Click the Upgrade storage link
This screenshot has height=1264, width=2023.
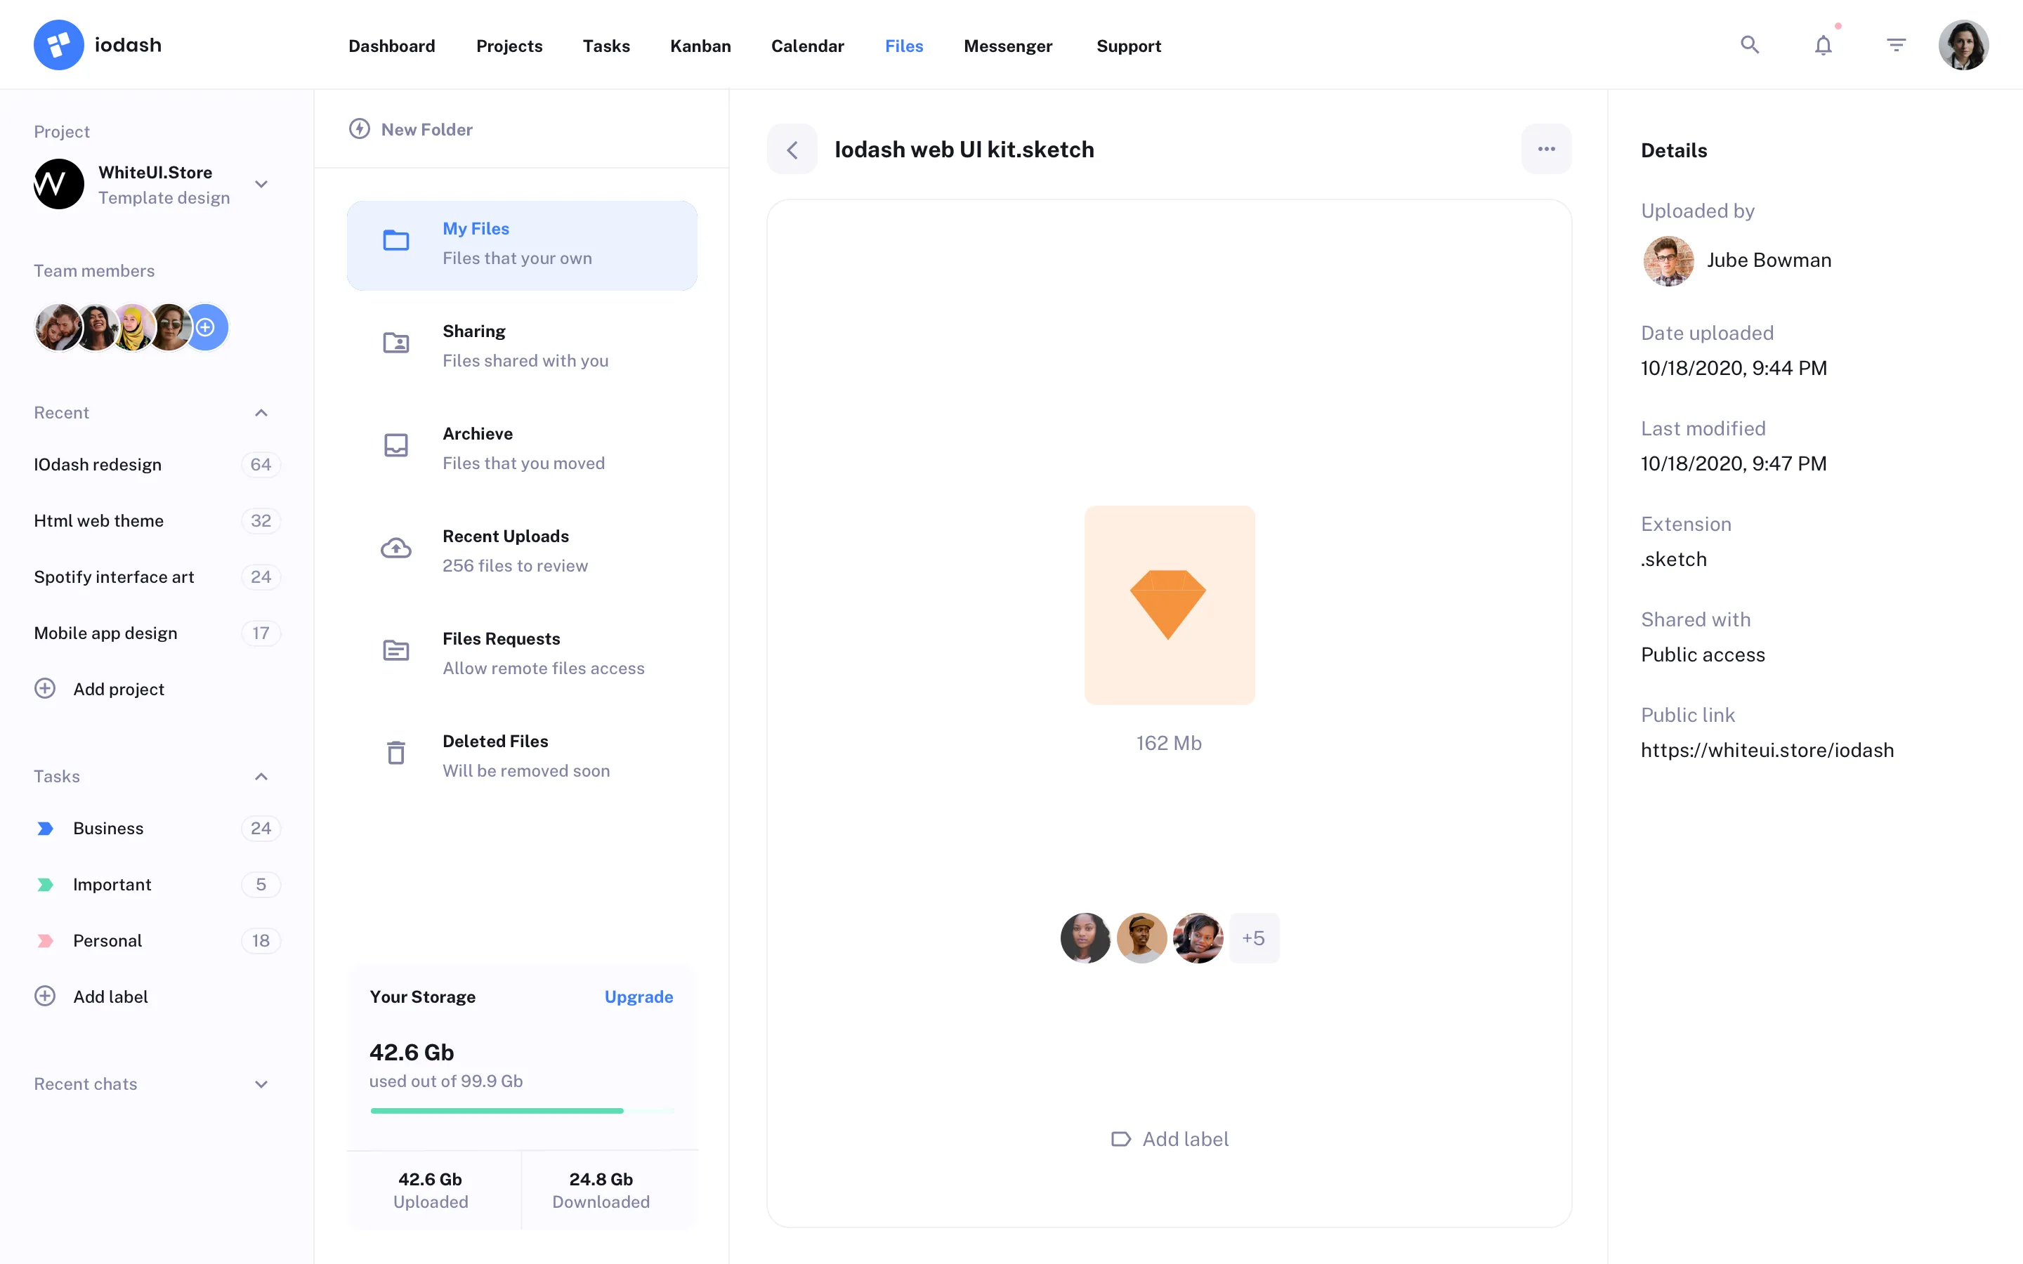(x=639, y=996)
